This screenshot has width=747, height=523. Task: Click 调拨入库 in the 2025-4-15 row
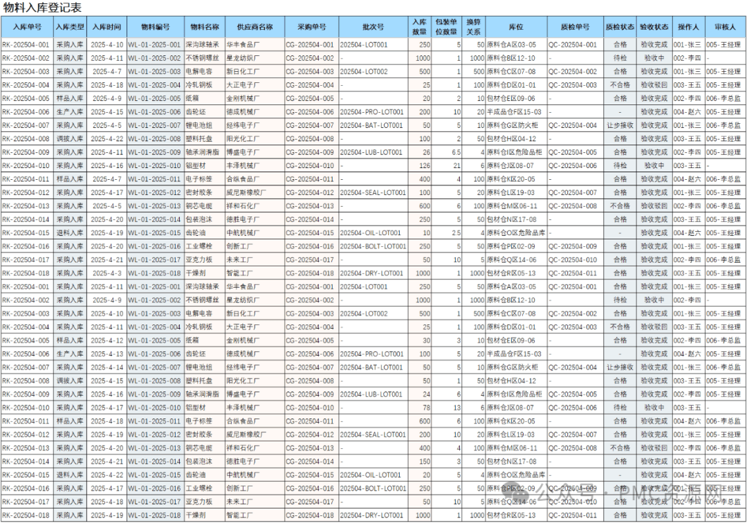tap(70, 381)
